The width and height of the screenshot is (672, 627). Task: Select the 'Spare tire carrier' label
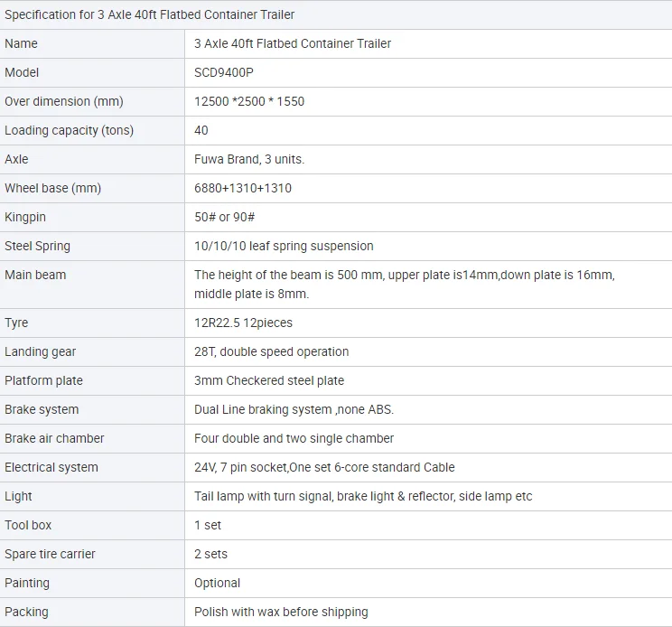pos(50,554)
